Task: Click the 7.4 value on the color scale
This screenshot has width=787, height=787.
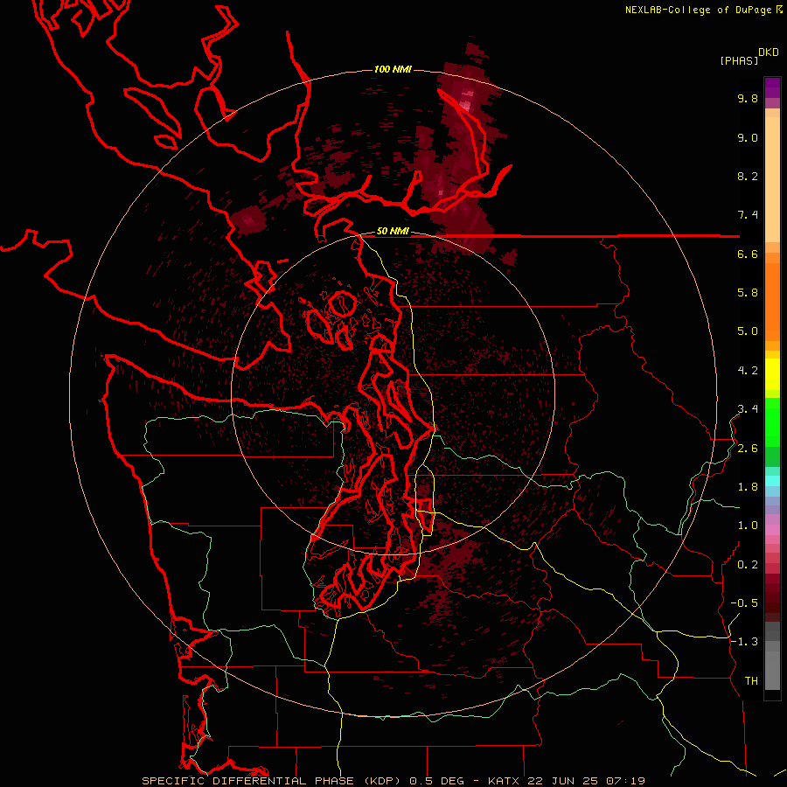Action: point(748,215)
